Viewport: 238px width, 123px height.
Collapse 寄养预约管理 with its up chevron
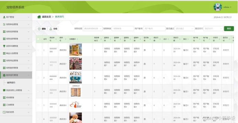29,75
